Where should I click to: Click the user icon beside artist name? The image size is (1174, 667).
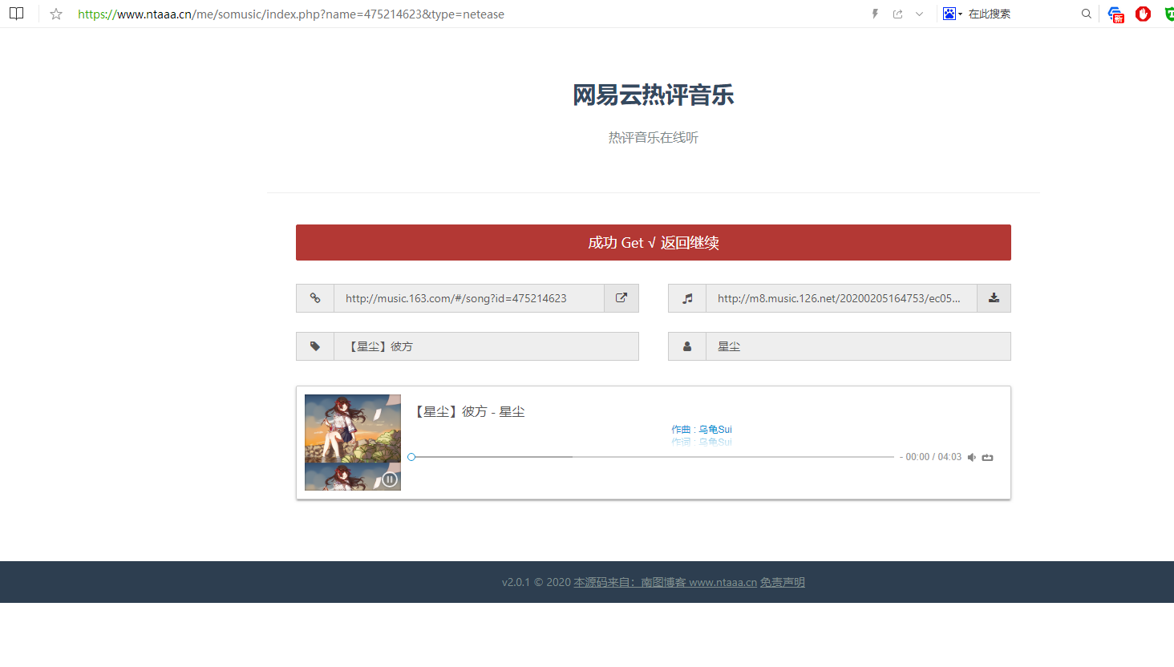(x=687, y=346)
